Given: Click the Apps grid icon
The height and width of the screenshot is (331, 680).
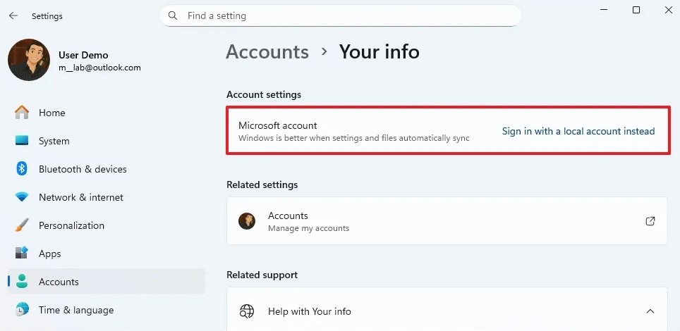Looking at the screenshot, I should 22,253.
